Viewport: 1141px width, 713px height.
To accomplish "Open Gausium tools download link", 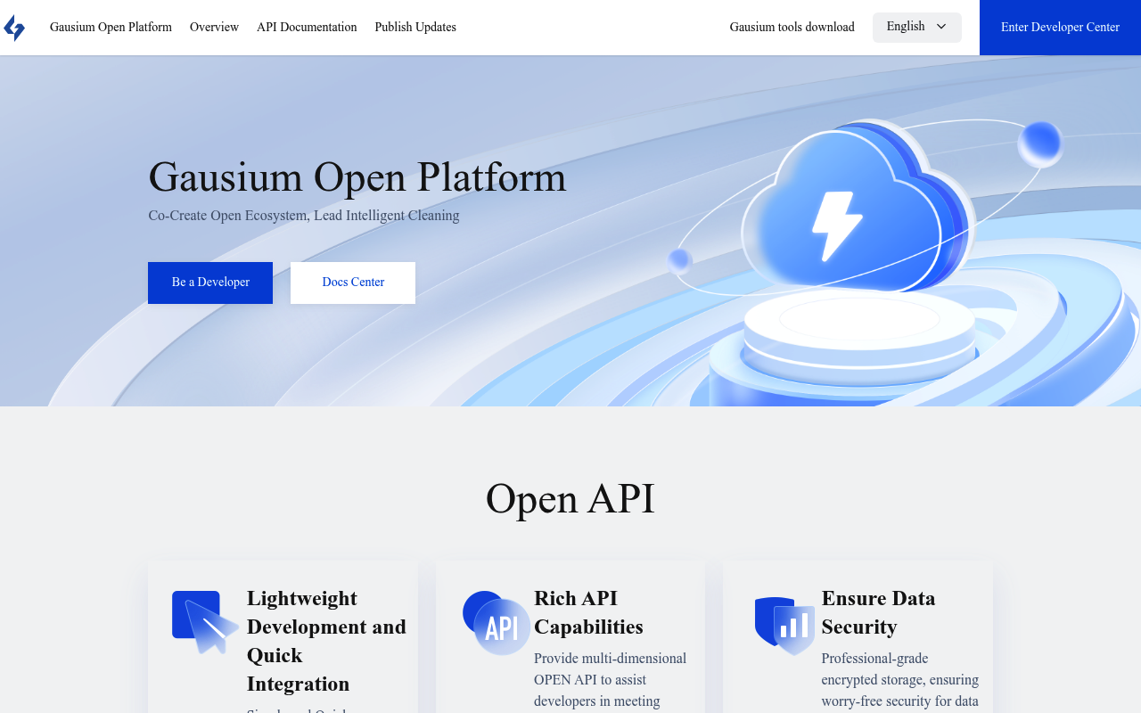I will tap(792, 27).
